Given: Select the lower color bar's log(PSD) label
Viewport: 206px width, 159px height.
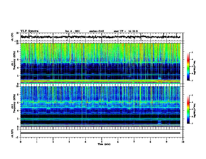Looking at the screenshot, I should 195,110.
